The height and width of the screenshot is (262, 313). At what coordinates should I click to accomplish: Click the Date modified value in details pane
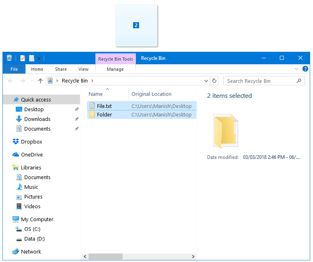click(271, 157)
